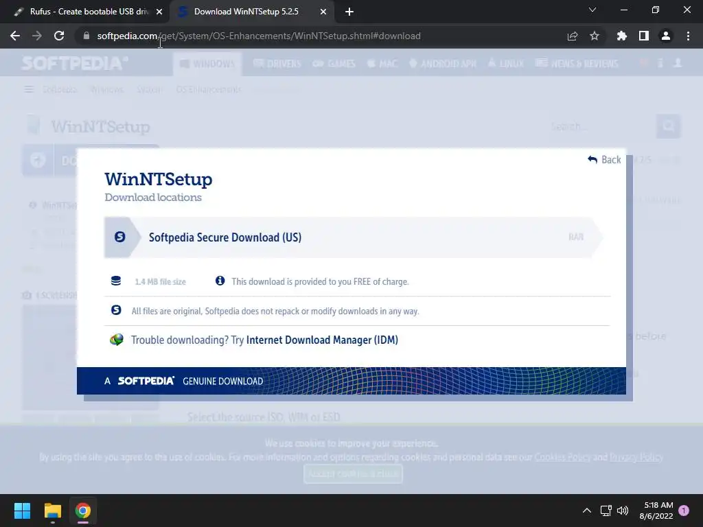Click the IDM globe icon
703x527 pixels.
coord(117,339)
